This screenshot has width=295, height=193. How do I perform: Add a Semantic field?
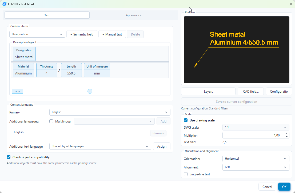click(x=82, y=34)
